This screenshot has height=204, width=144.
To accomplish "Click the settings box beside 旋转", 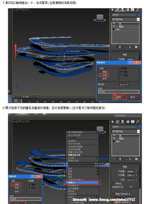I will pos(98,171).
